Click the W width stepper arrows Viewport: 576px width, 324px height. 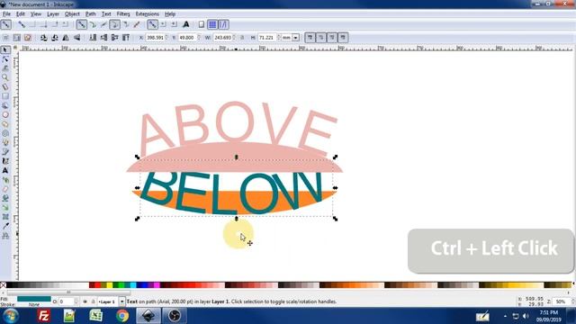234,38
